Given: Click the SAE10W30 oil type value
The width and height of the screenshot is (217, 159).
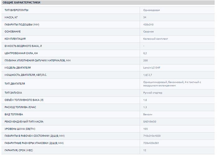Looking at the screenshot, I should click(150, 121).
